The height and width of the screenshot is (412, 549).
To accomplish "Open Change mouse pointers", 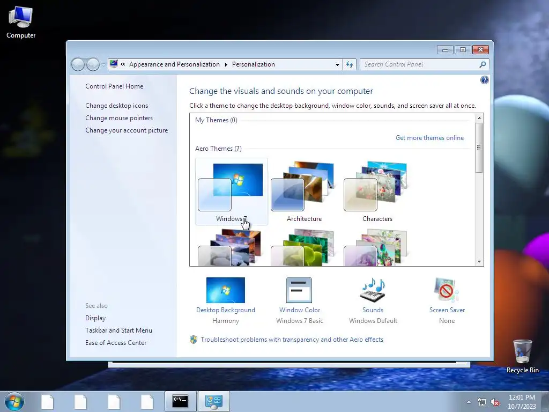I will pos(119,118).
